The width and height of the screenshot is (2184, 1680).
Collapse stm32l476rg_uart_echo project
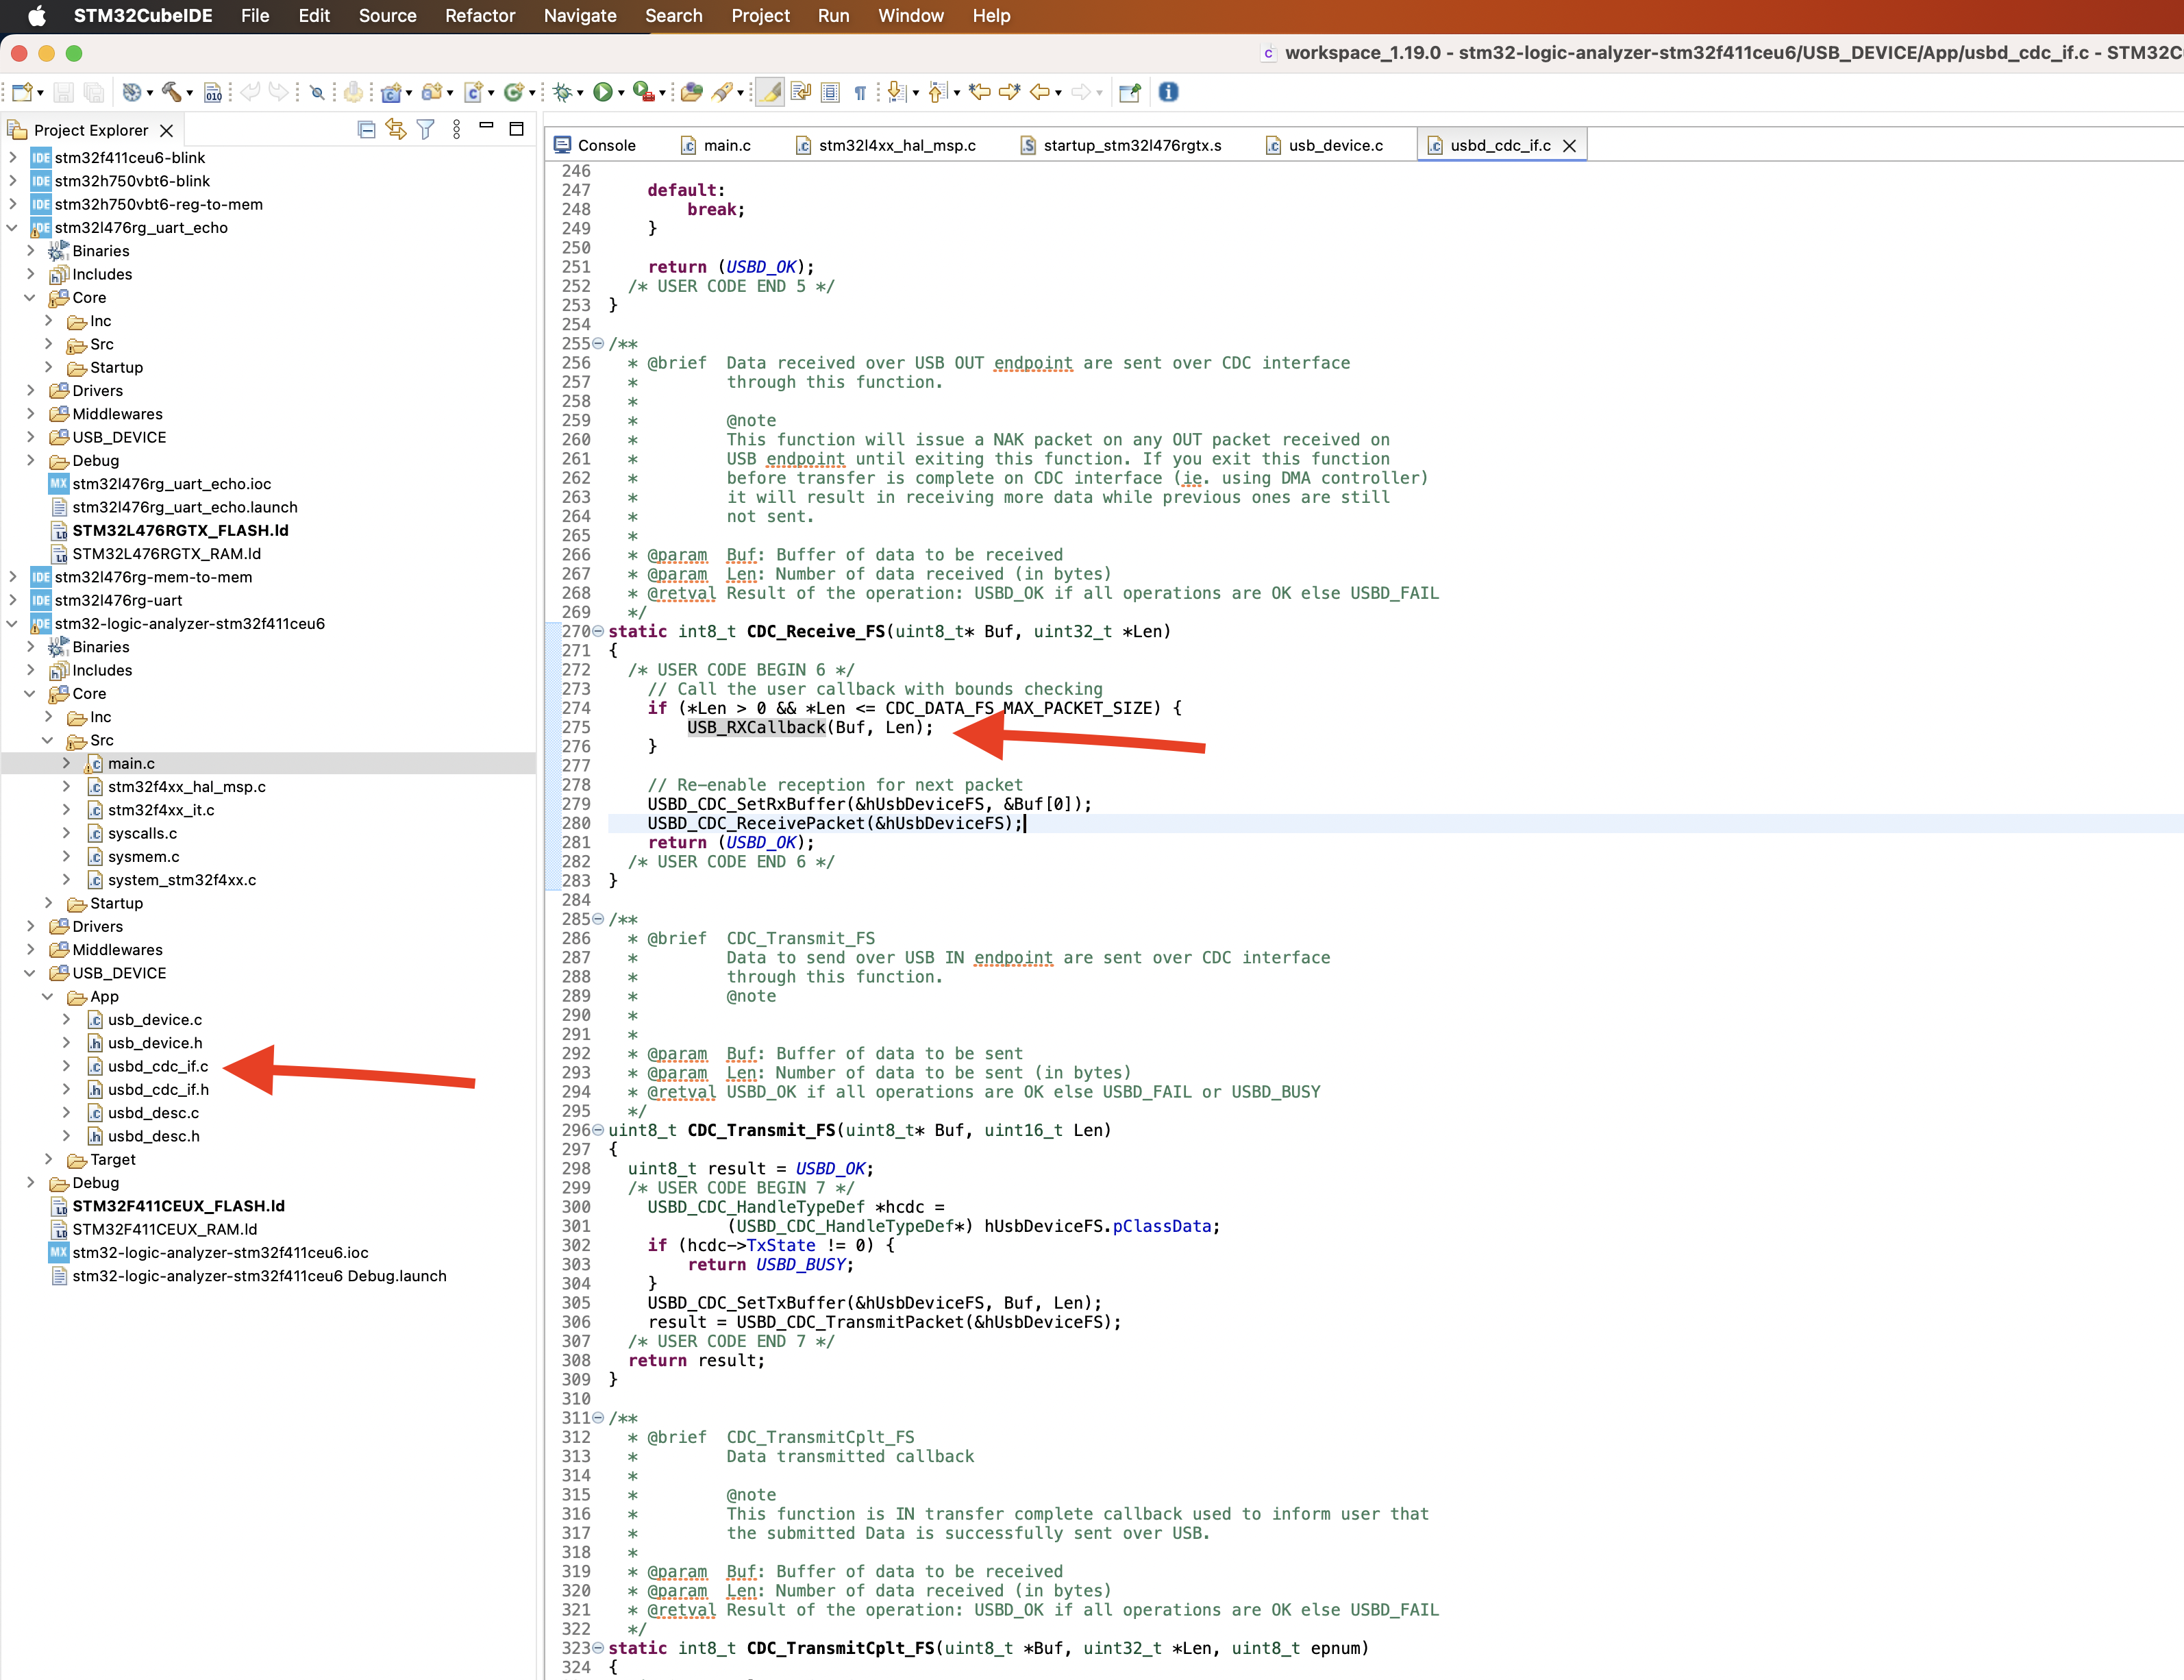tap(12, 227)
